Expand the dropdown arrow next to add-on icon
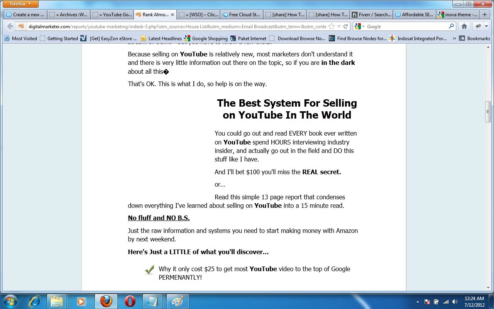 (486, 27)
